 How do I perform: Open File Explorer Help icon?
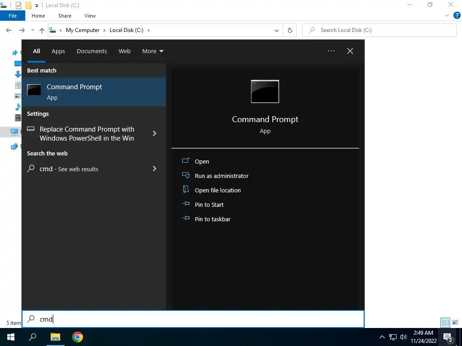click(x=457, y=16)
